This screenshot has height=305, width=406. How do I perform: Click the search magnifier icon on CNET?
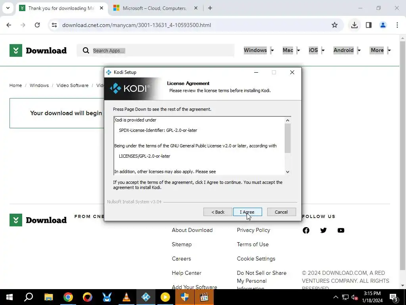click(x=86, y=50)
